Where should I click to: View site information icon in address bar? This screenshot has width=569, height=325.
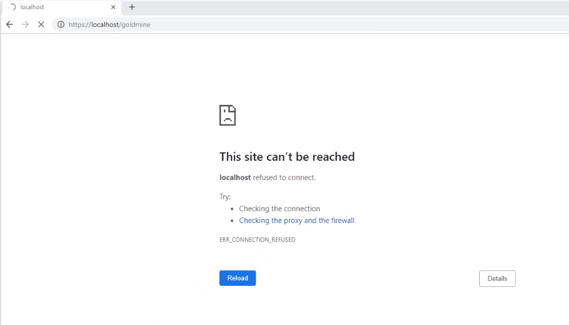click(60, 25)
